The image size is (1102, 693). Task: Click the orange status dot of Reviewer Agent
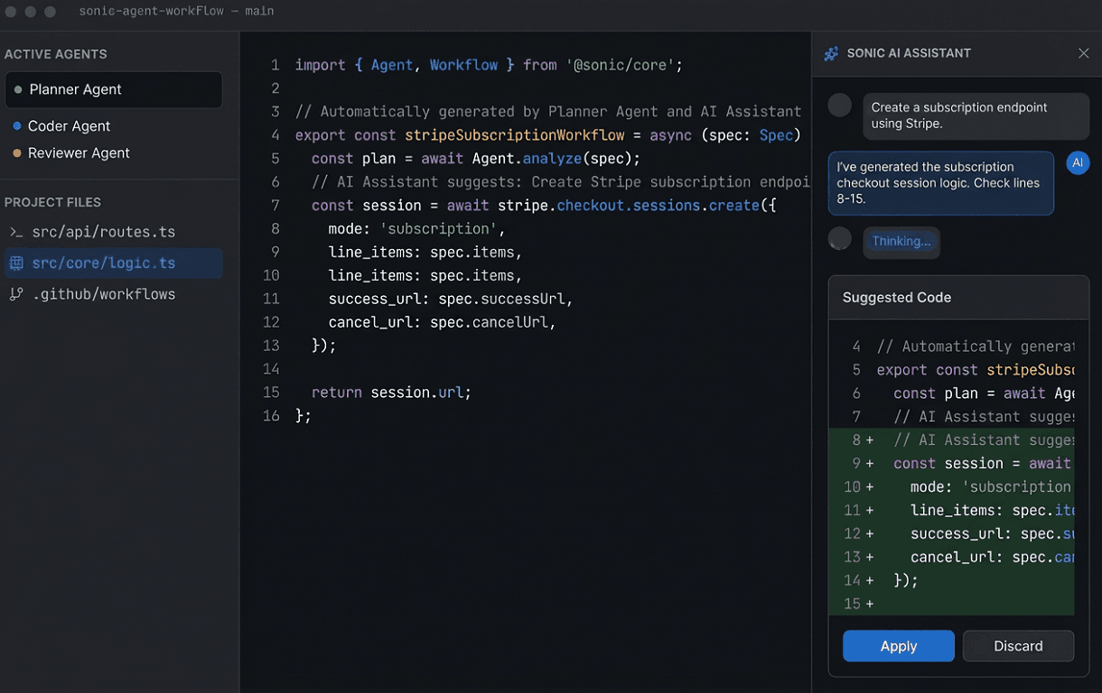[x=16, y=153]
